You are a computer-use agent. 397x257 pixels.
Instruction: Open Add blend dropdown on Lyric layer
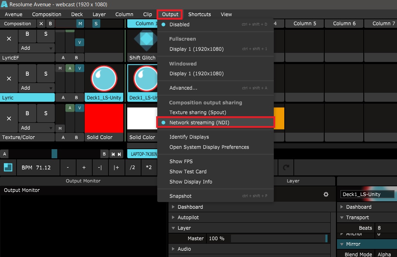(37, 88)
